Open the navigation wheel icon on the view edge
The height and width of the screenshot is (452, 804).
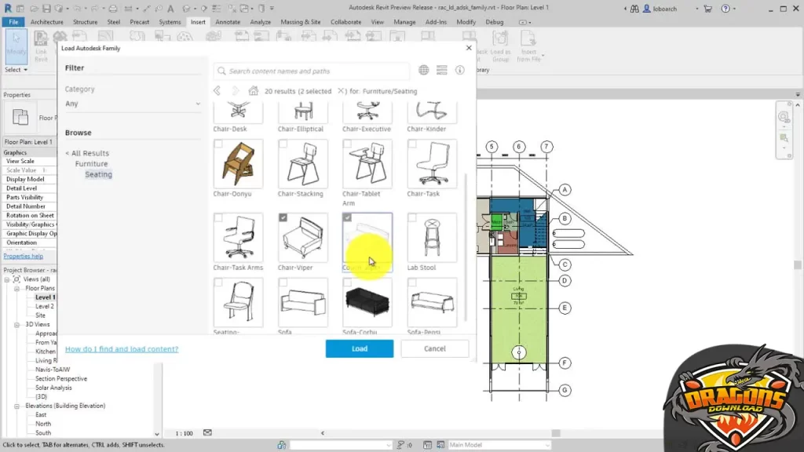(784, 115)
